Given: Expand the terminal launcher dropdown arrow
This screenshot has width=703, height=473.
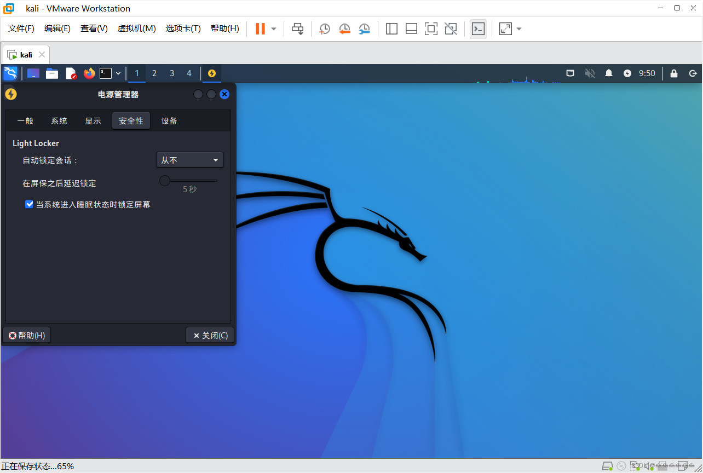Looking at the screenshot, I should (118, 73).
